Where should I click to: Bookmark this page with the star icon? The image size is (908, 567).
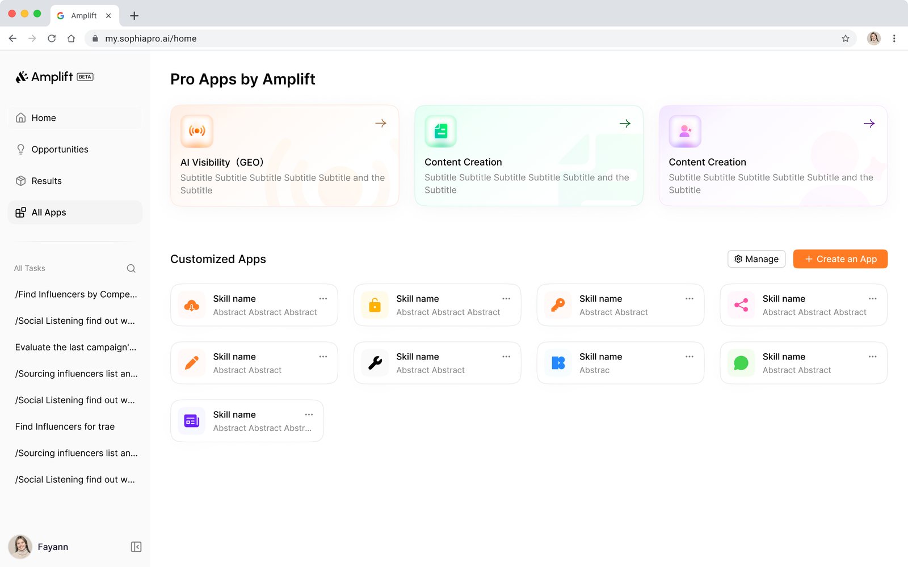(846, 39)
